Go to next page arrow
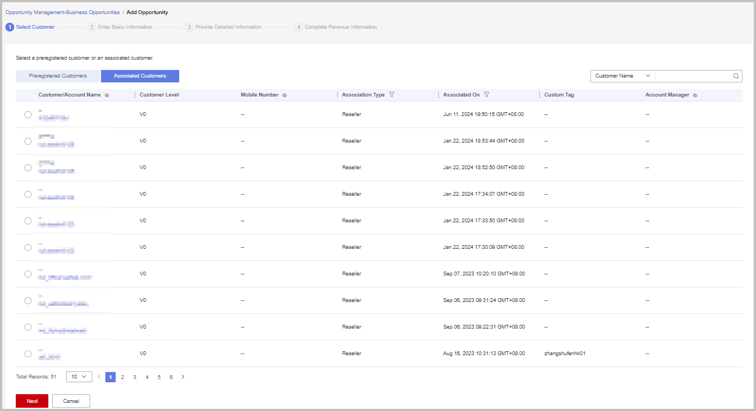Screen dimensions: 756x411 (x=183, y=377)
